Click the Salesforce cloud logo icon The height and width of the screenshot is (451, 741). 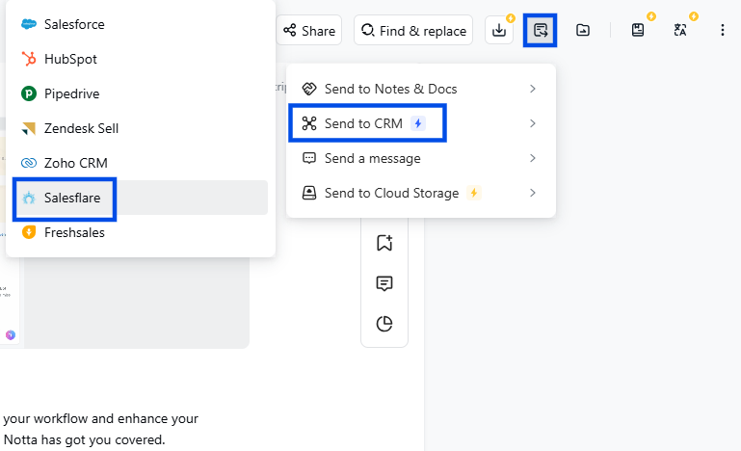29,24
